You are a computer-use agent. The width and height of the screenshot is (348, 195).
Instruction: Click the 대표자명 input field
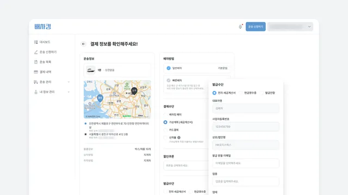point(246,108)
